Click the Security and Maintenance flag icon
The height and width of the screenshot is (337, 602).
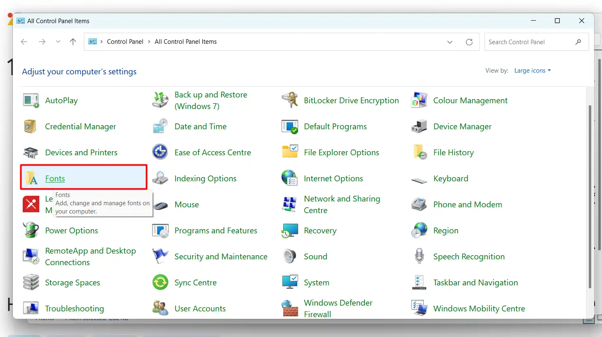coord(160,256)
